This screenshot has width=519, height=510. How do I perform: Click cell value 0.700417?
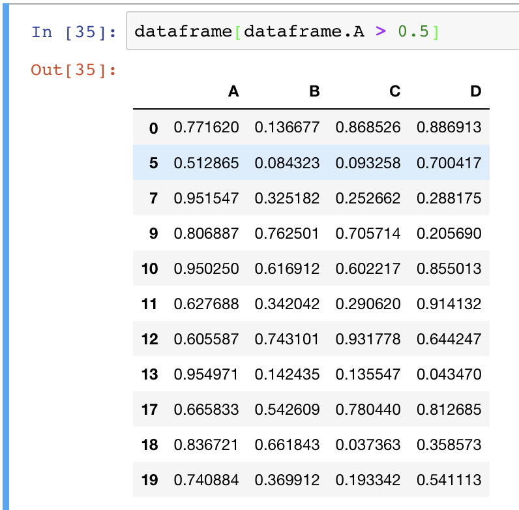tap(449, 163)
